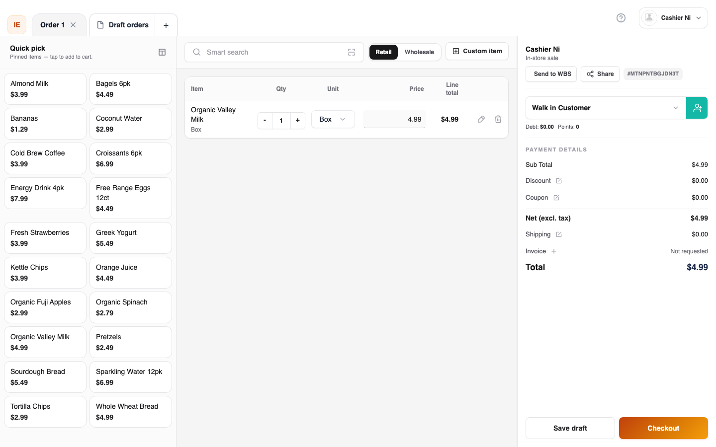716x447 pixels.
Task: Edit the Discount amount
Action: pyautogui.click(x=559, y=181)
